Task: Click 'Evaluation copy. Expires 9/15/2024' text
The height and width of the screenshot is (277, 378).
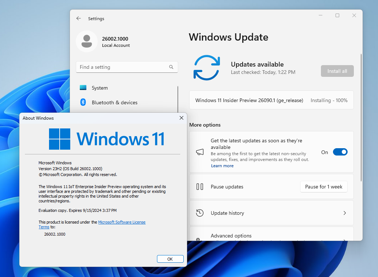Action: (78, 210)
